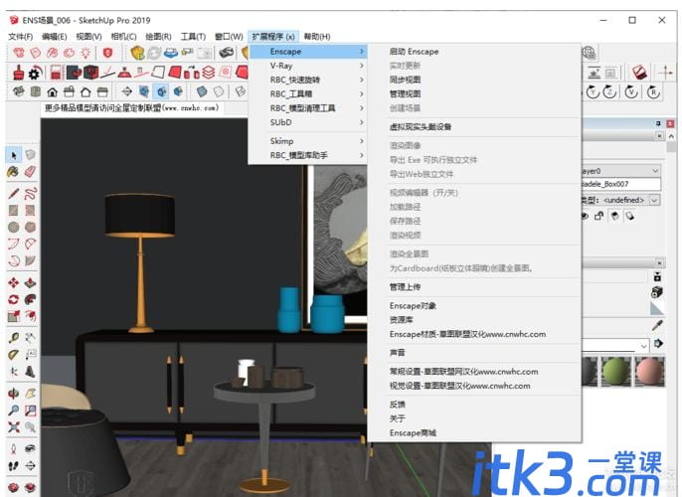This screenshot has height=497, width=682.
Task: Activate the Walk footprints tool
Action: click(x=14, y=466)
